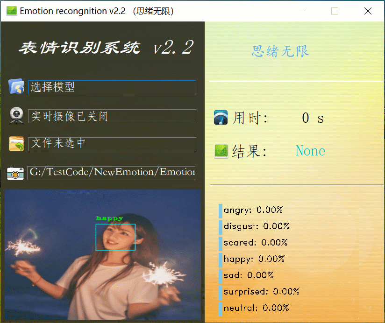385x323 pixels.
Task: Click the 实时摄像已关闭 field
Action: [x=112, y=116]
